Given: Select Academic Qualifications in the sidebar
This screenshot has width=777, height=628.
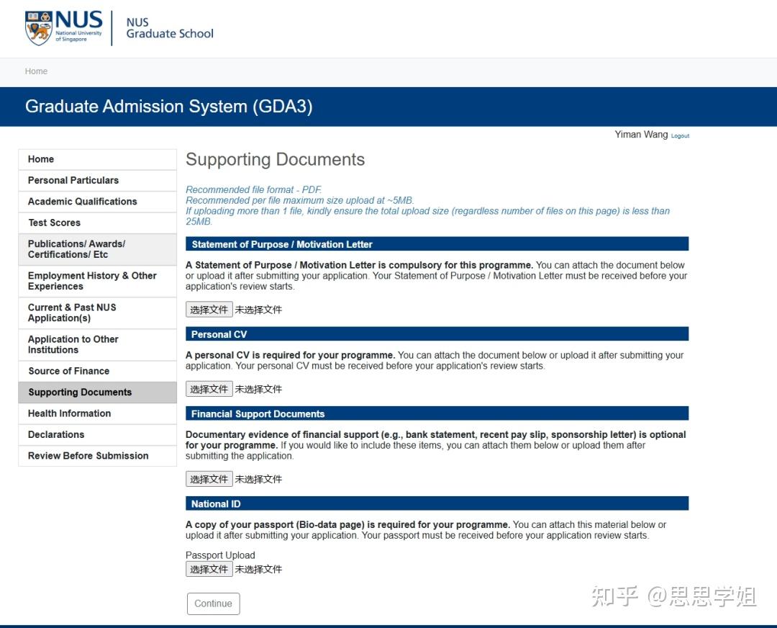Looking at the screenshot, I should (82, 202).
